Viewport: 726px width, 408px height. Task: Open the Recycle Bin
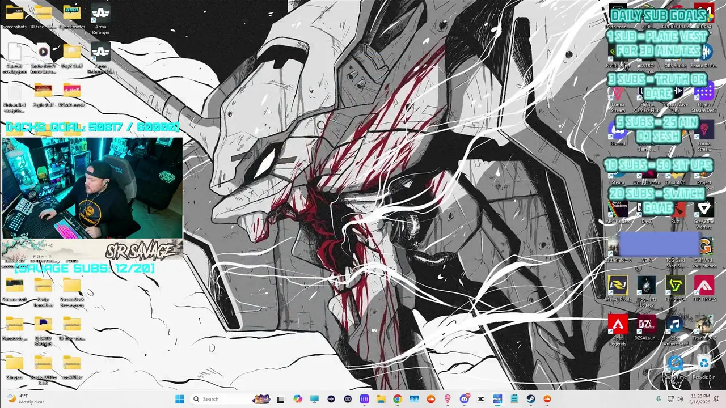point(704,367)
